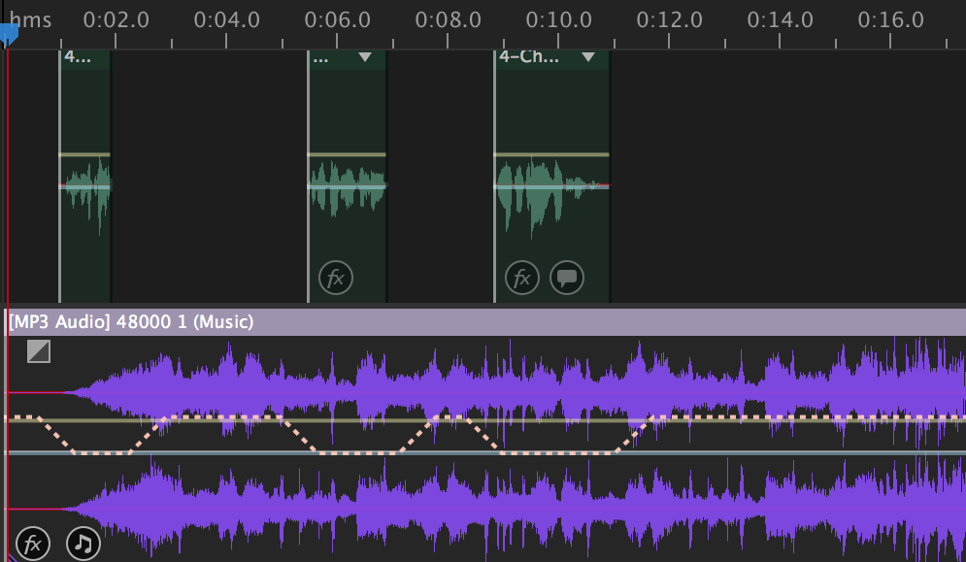Open the dropdown arrow on the second clip
This screenshot has height=562, width=966.
pyautogui.click(x=365, y=58)
